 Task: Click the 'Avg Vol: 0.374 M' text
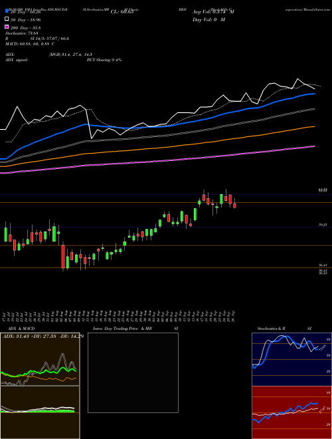tap(213, 12)
